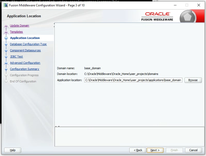Click the Application location text field
The height and width of the screenshot is (156, 206).
[133, 80]
